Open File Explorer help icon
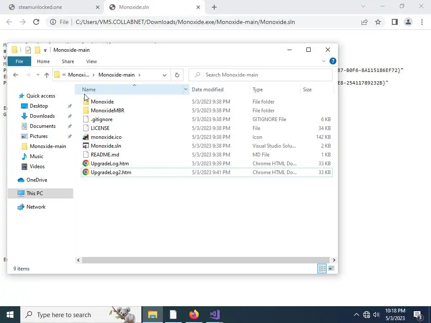The image size is (431, 323). pos(333,61)
